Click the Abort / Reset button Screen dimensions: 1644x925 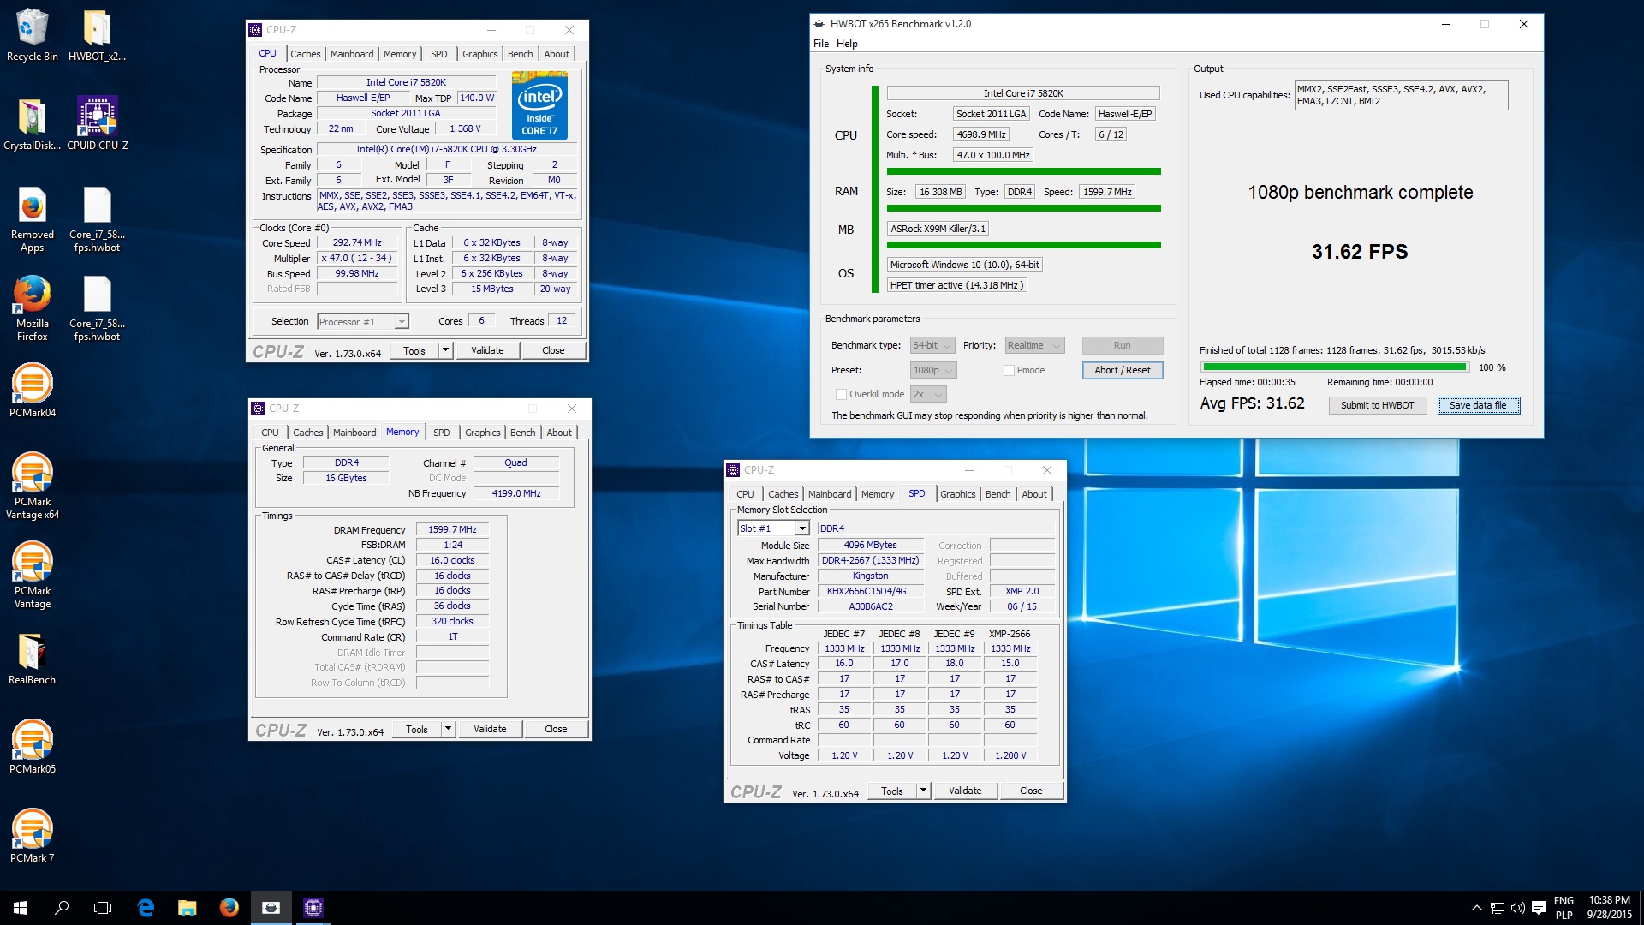coord(1122,370)
